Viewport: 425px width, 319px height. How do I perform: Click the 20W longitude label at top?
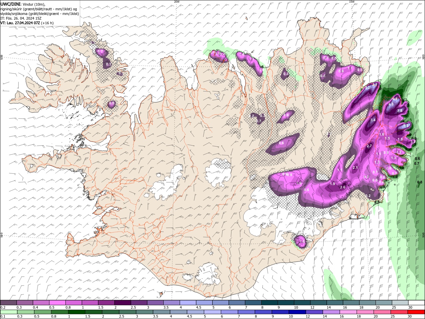(177, 2)
